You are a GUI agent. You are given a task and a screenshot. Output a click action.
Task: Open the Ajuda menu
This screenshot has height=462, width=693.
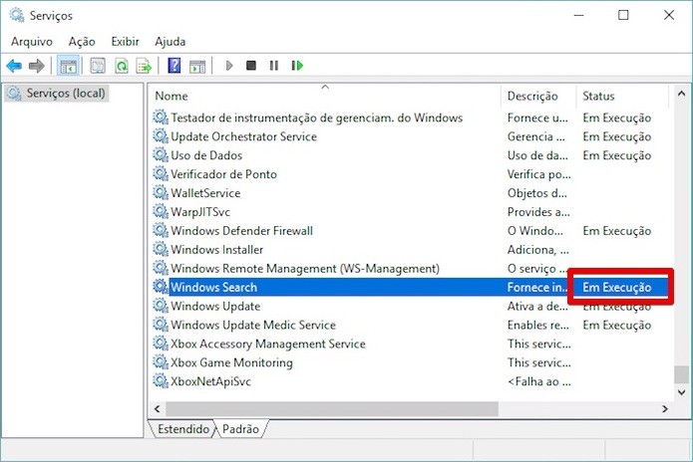click(x=171, y=42)
